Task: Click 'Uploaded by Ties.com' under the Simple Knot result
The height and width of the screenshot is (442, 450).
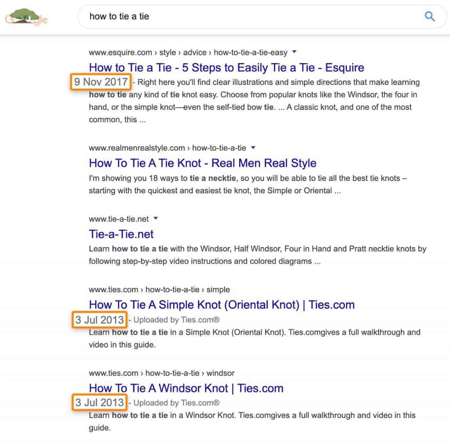Action: 177,320
